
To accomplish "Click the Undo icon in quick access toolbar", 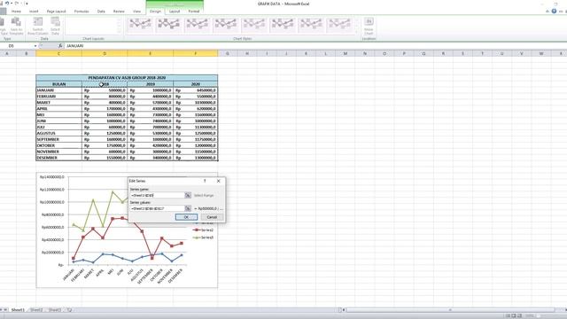I will click(x=7, y=4).
